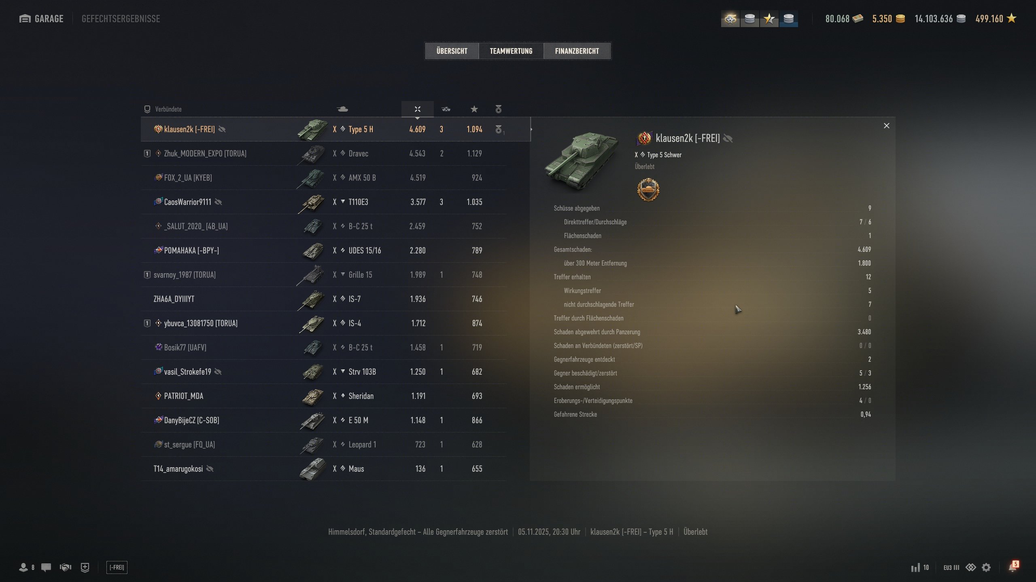This screenshot has width=1036, height=582.
Task: Open EU3 server selection indicator
Action: click(x=951, y=567)
